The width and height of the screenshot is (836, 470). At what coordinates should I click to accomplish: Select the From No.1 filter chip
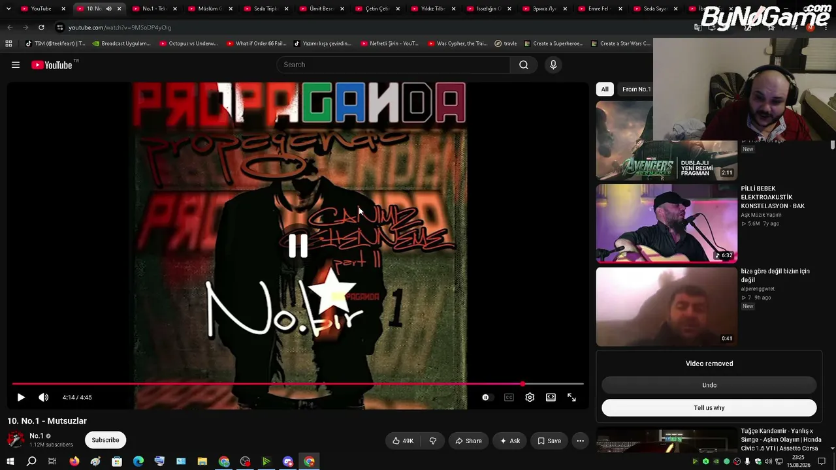tap(635, 89)
